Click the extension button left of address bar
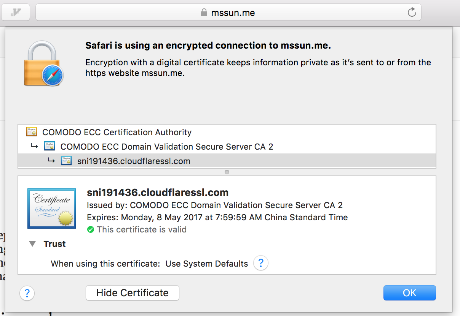 click(x=16, y=13)
